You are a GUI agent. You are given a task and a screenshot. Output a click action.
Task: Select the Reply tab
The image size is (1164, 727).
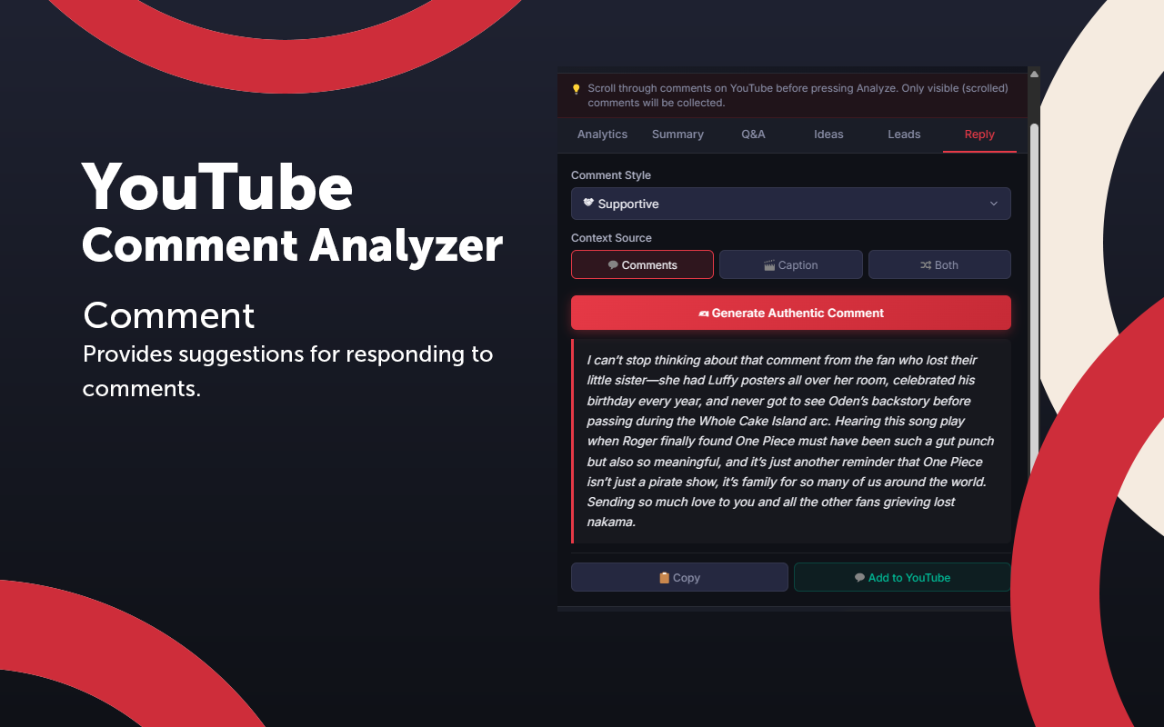979,134
